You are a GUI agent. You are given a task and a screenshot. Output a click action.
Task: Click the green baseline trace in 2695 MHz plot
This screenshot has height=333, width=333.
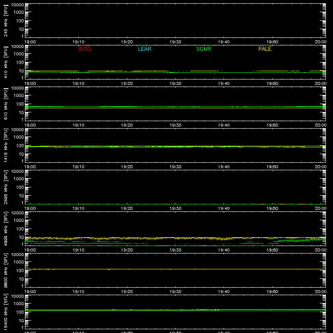[x=175, y=204]
